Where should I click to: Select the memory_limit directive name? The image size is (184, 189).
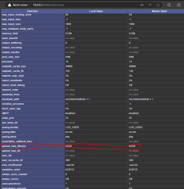tap(10, 33)
